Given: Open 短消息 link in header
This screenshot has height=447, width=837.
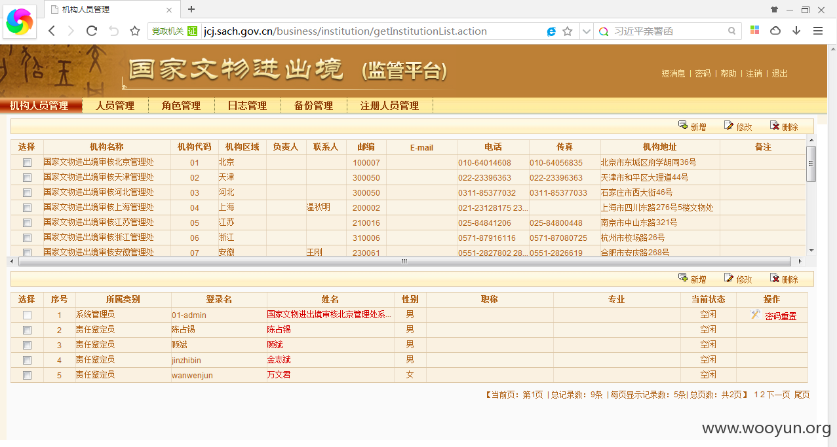Looking at the screenshot, I should pyautogui.click(x=673, y=73).
